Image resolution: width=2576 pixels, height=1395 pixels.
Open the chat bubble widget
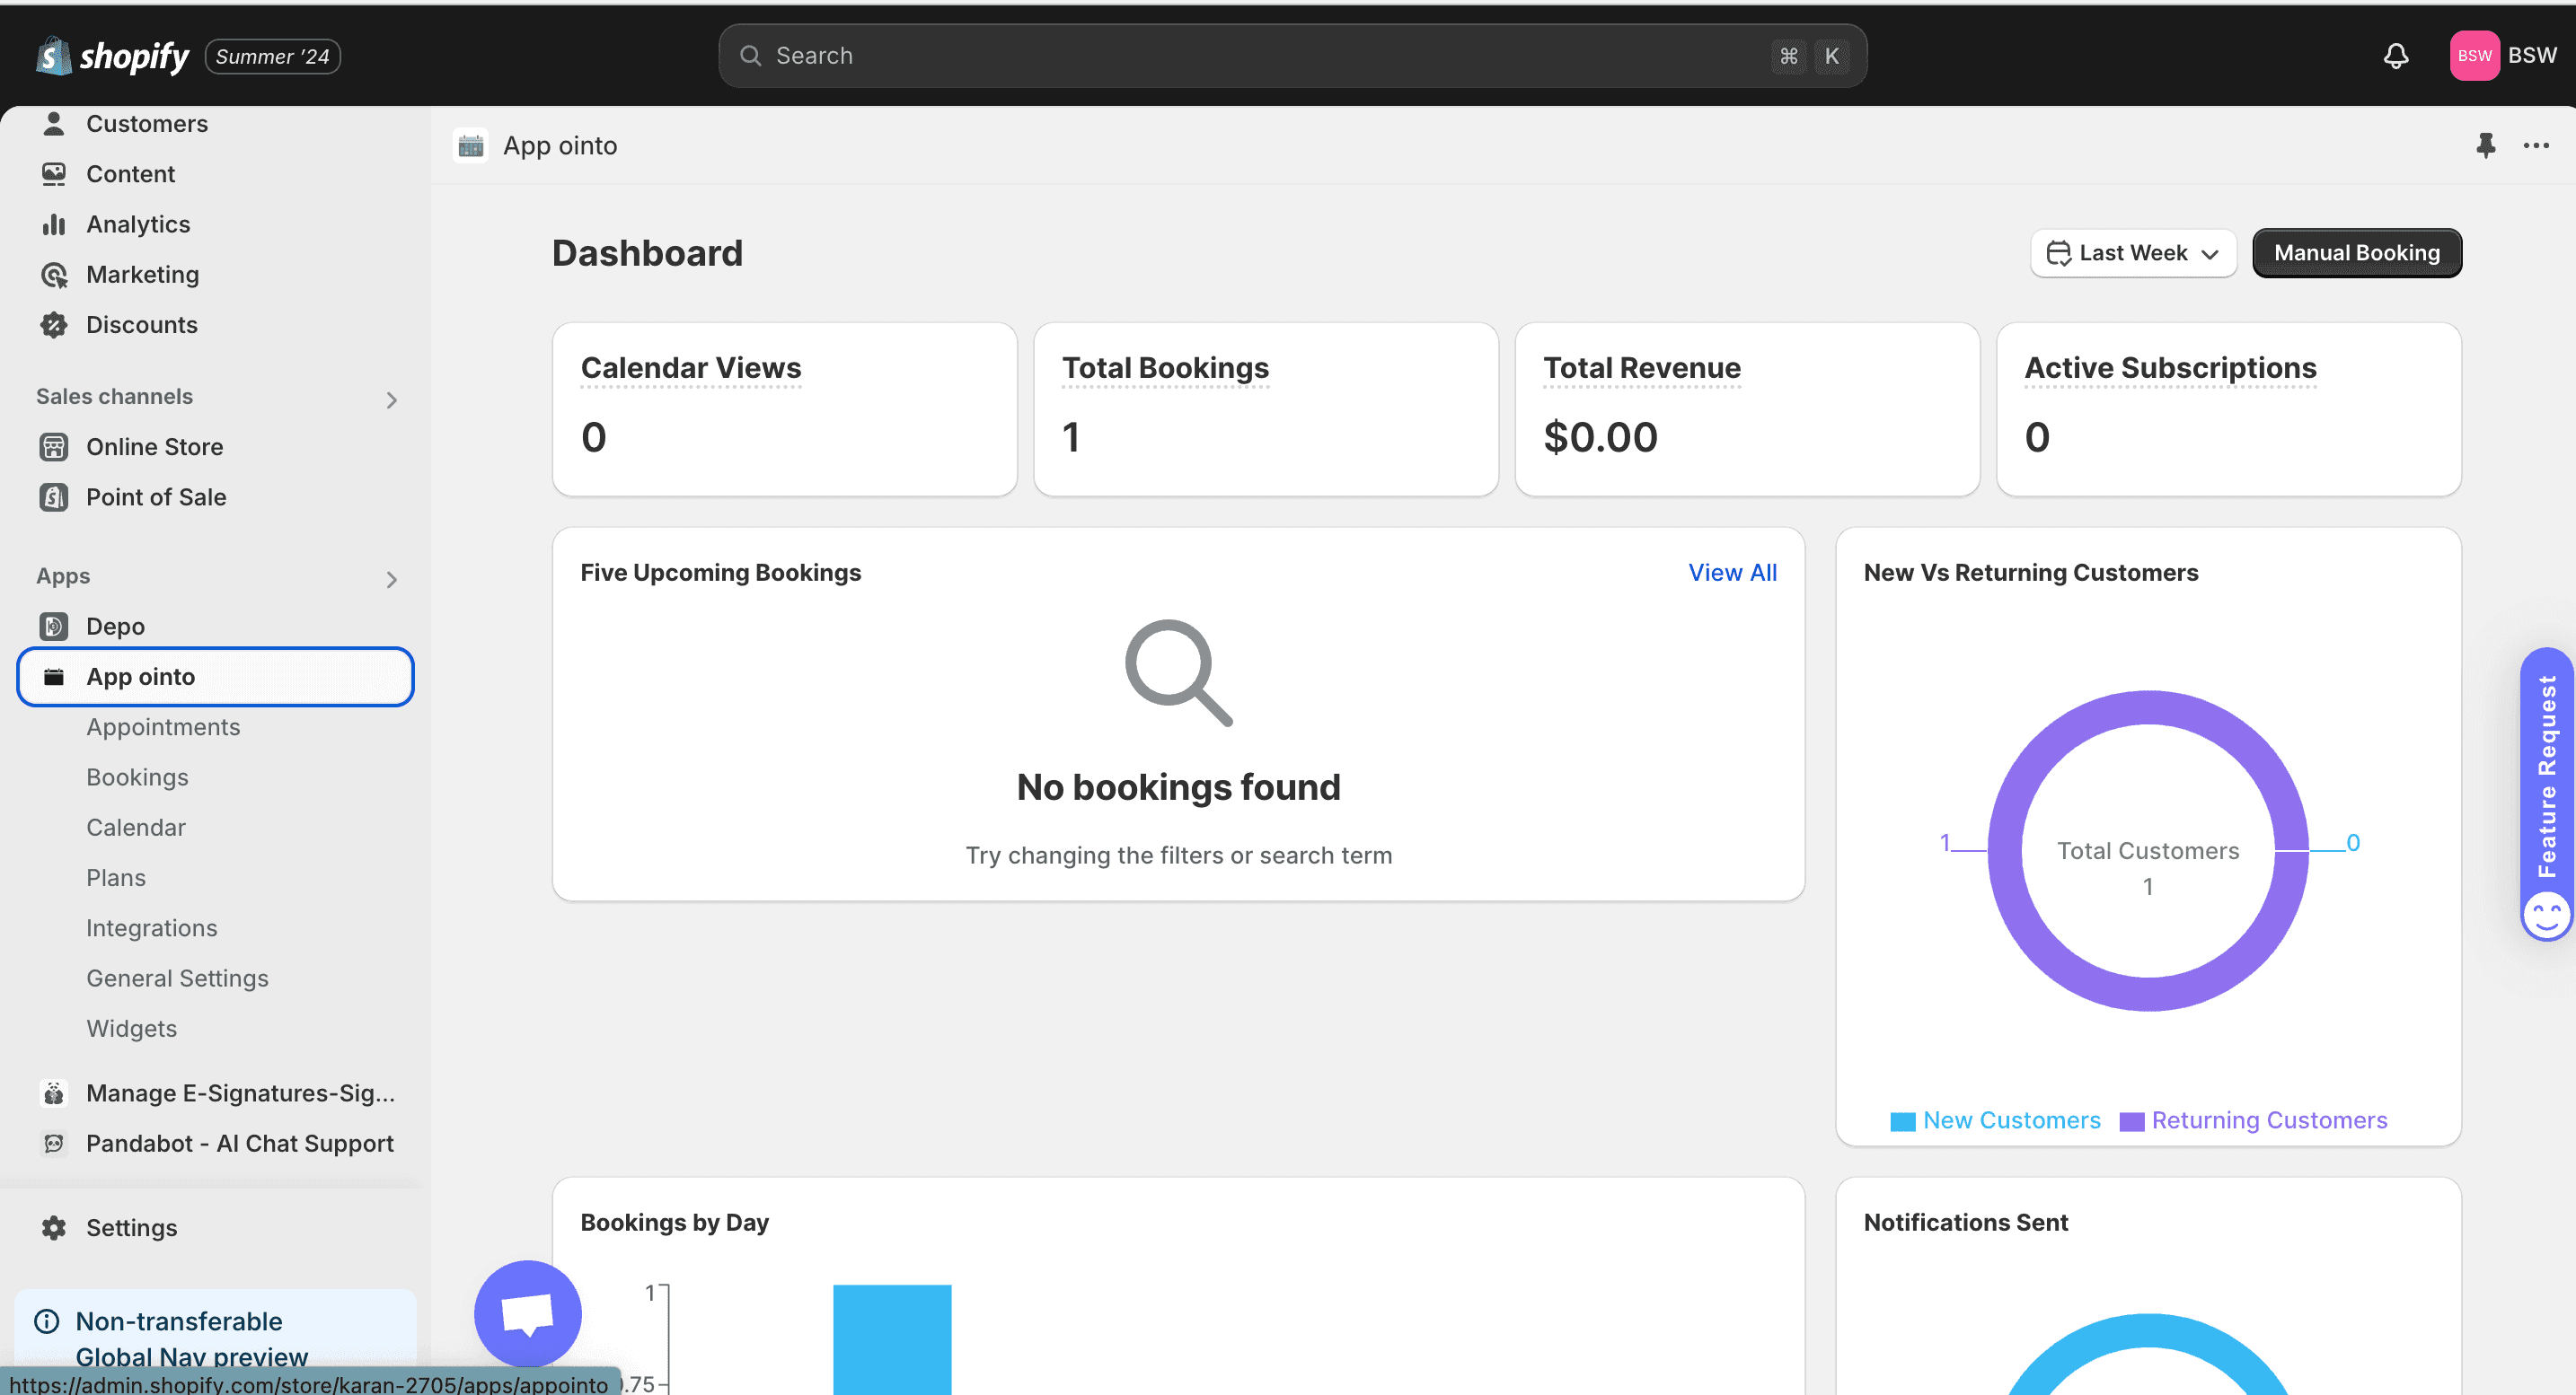pyautogui.click(x=528, y=1314)
